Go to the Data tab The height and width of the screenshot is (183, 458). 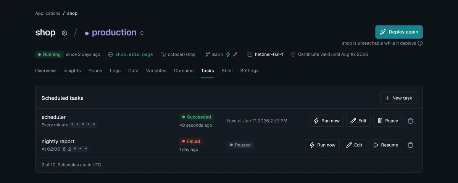point(133,71)
